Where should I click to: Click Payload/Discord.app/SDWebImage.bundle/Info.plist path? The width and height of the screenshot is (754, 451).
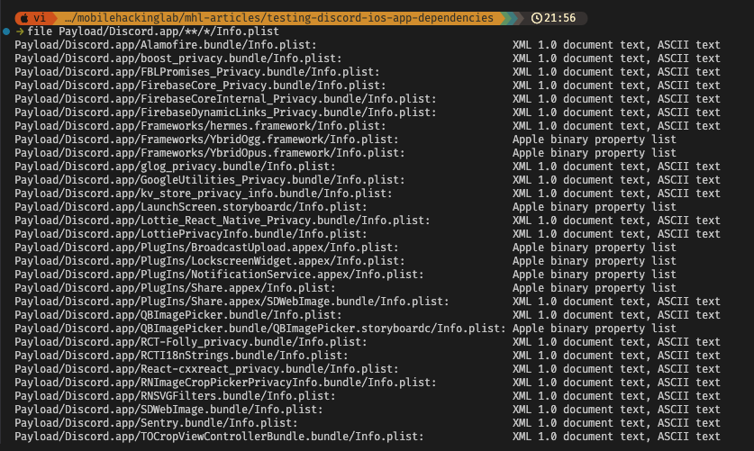click(168, 410)
